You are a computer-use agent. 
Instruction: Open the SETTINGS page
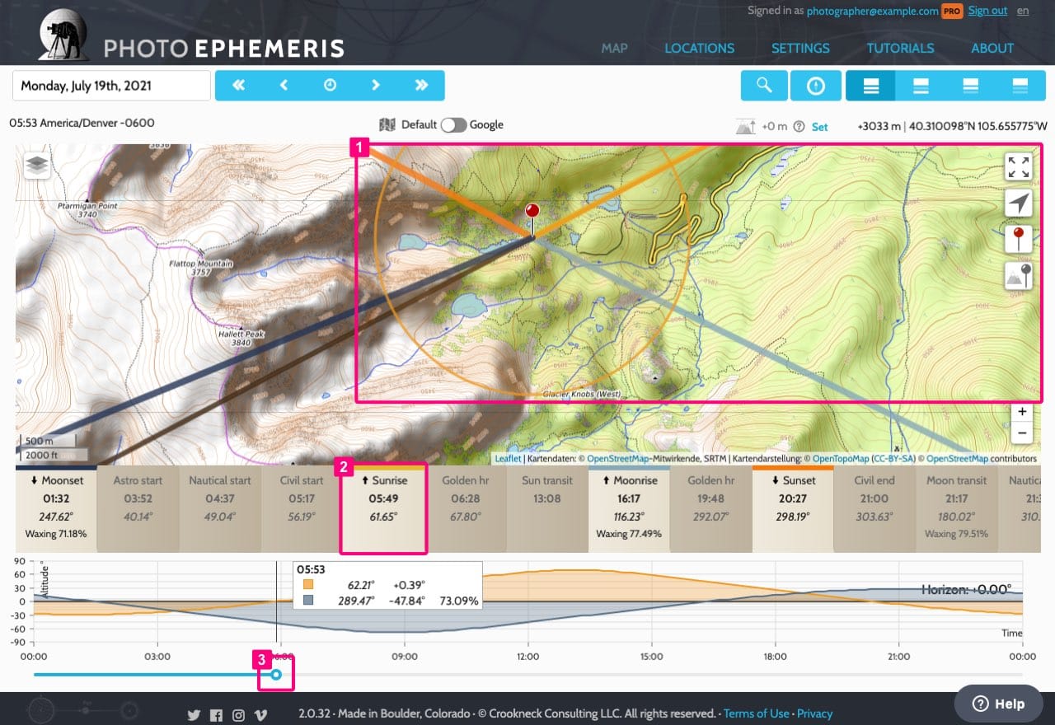coord(800,48)
